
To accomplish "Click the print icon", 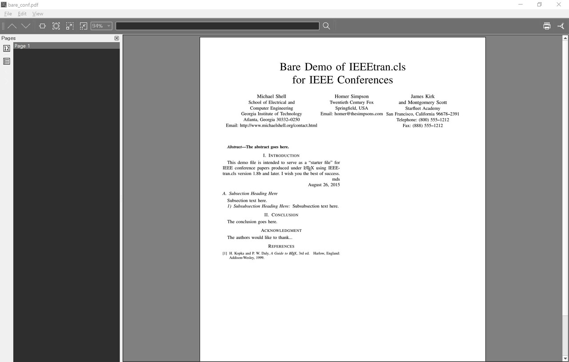I will click(547, 26).
